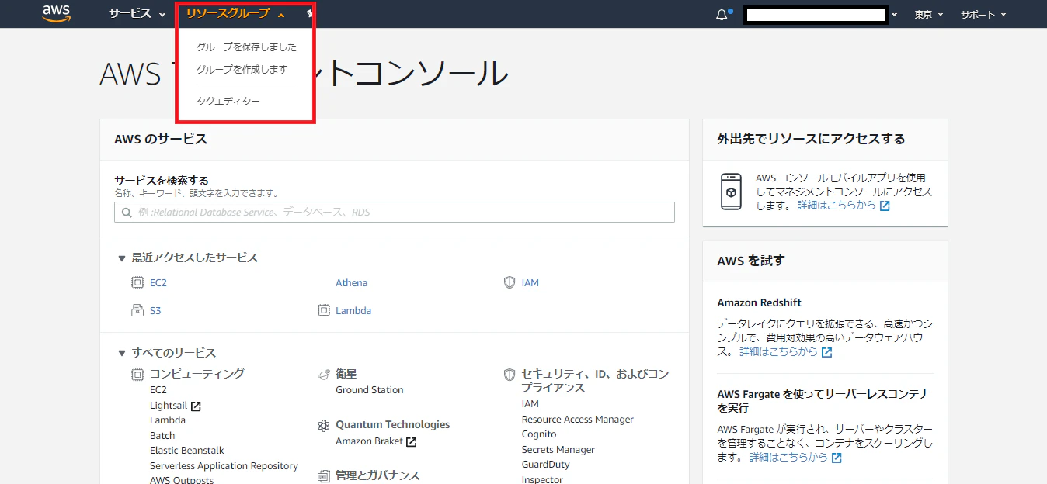Open the サービス menu
Screen dimensions: 1047x484
[137, 13]
